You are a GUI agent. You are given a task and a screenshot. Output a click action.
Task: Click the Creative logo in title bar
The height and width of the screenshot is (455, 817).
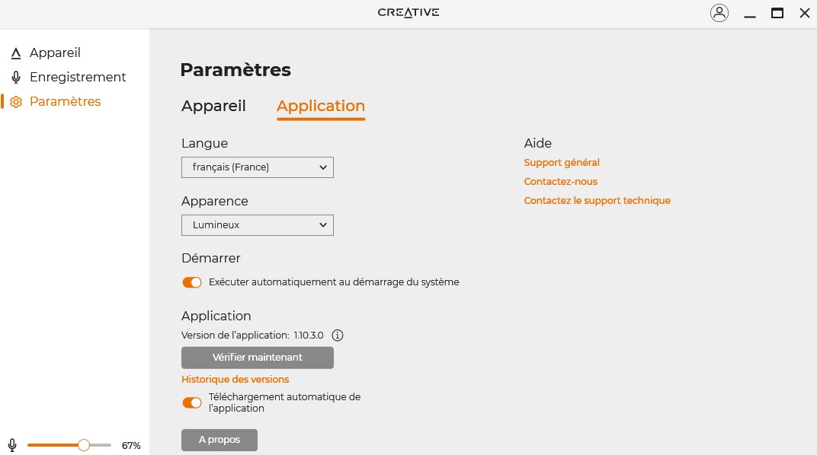408,13
